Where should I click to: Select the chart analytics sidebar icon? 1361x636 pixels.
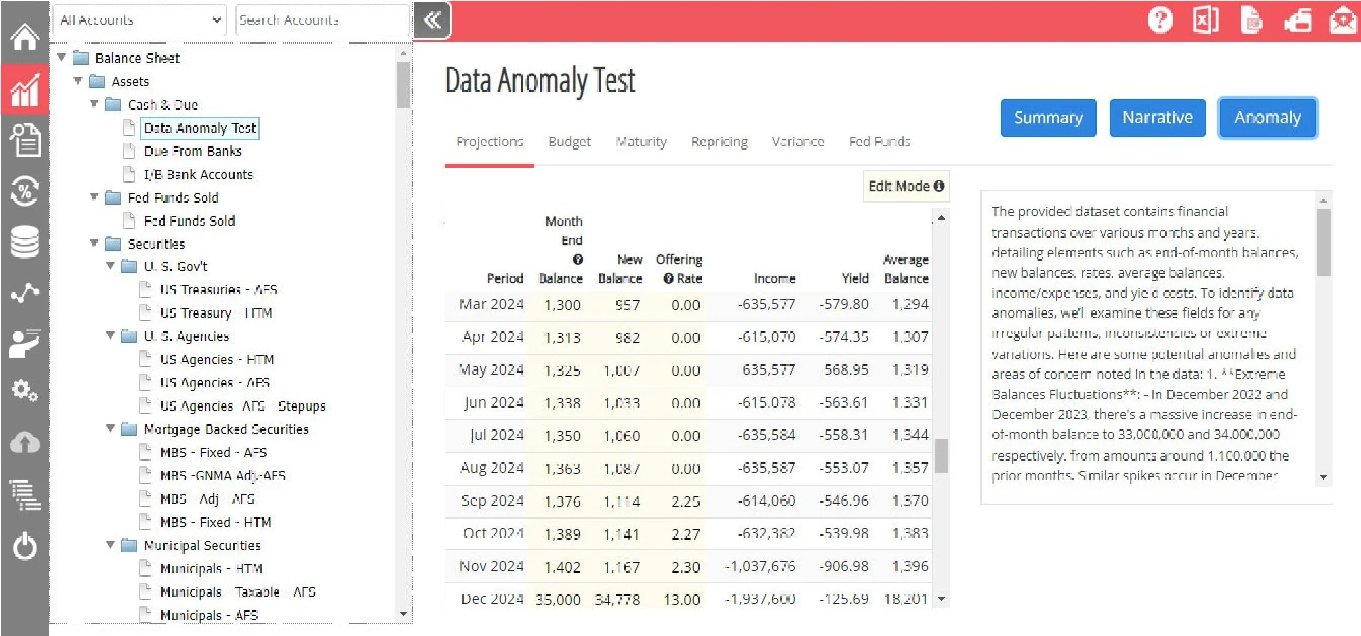(x=24, y=90)
